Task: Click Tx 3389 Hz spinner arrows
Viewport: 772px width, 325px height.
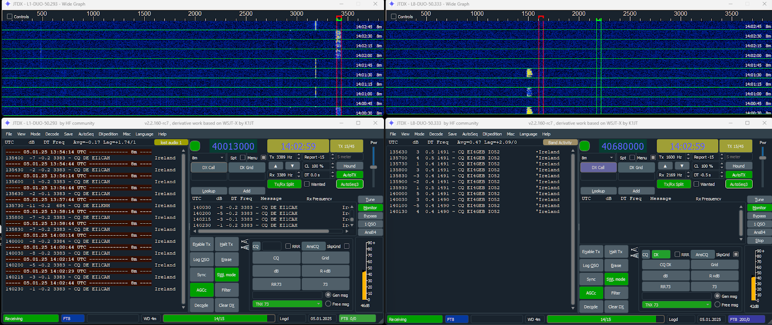Action: (299, 157)
